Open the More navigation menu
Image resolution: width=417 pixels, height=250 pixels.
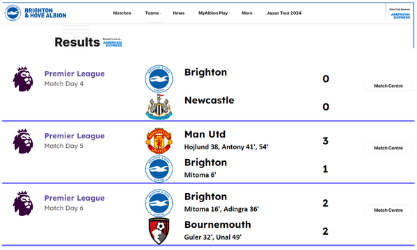point(248,13)
